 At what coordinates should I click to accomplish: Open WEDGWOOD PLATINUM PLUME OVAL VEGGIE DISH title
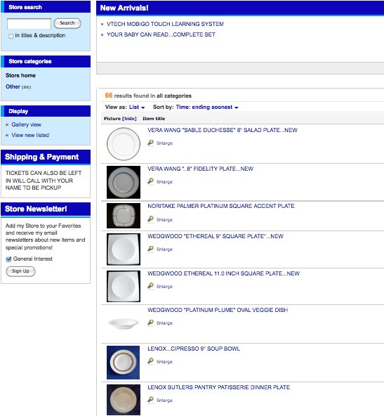pos(218,310)
